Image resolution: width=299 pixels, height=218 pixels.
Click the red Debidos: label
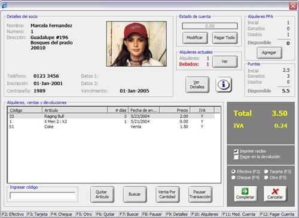coord(189,64)
